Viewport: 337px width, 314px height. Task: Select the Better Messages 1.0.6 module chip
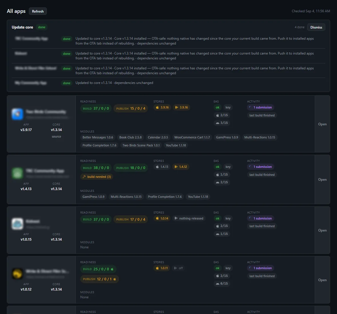click(x=98, y=137)
